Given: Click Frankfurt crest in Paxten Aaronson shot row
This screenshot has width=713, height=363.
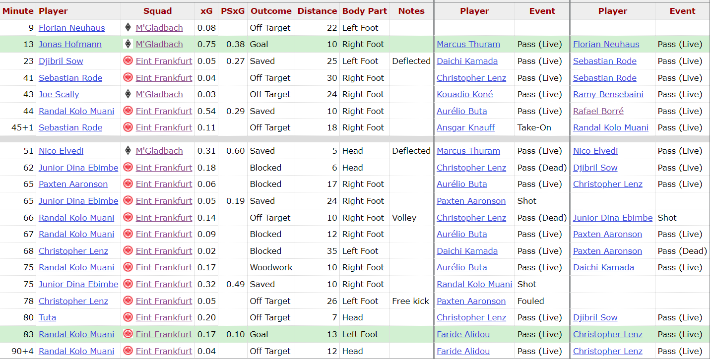Looking at the screenshot, I should click(x=128, y=184).
